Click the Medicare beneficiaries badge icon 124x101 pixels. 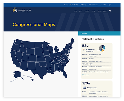[83, 50]
